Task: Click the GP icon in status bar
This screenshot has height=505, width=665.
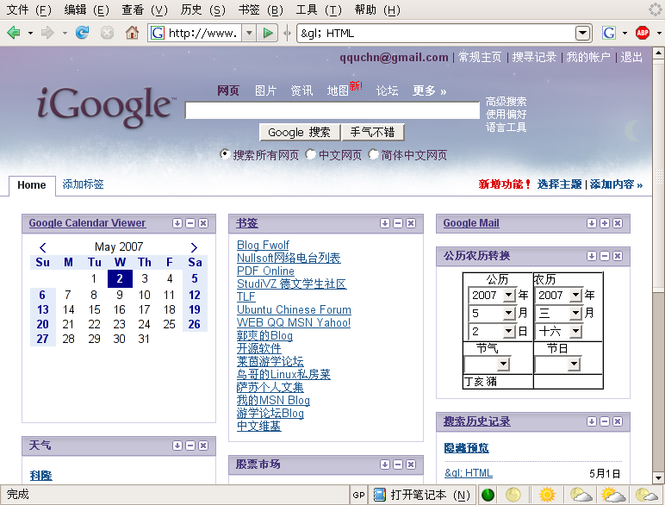Action: pos(358,495)
